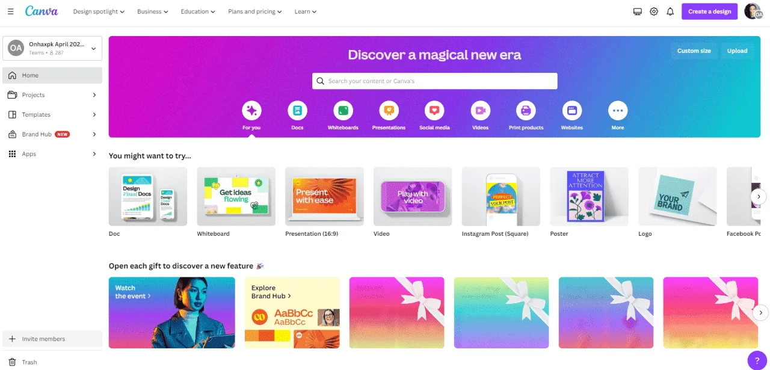Expand the Brand Hub chevron arrow
The height and width of the screenshot is (370, 770).
click(94, 134)
